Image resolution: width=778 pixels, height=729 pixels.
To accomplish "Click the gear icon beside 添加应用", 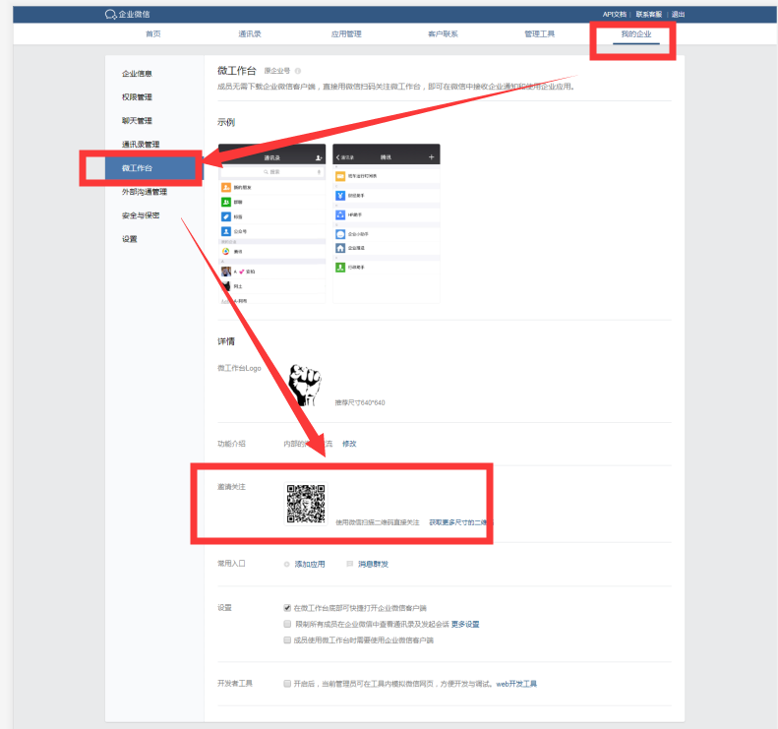I will point(287,565).
